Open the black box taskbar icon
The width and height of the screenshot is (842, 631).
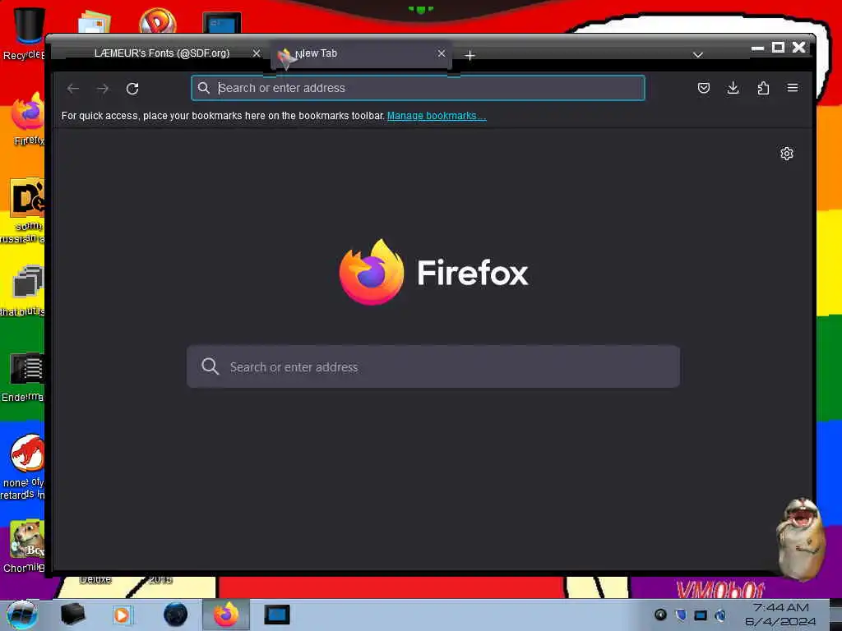pos(72,615)
